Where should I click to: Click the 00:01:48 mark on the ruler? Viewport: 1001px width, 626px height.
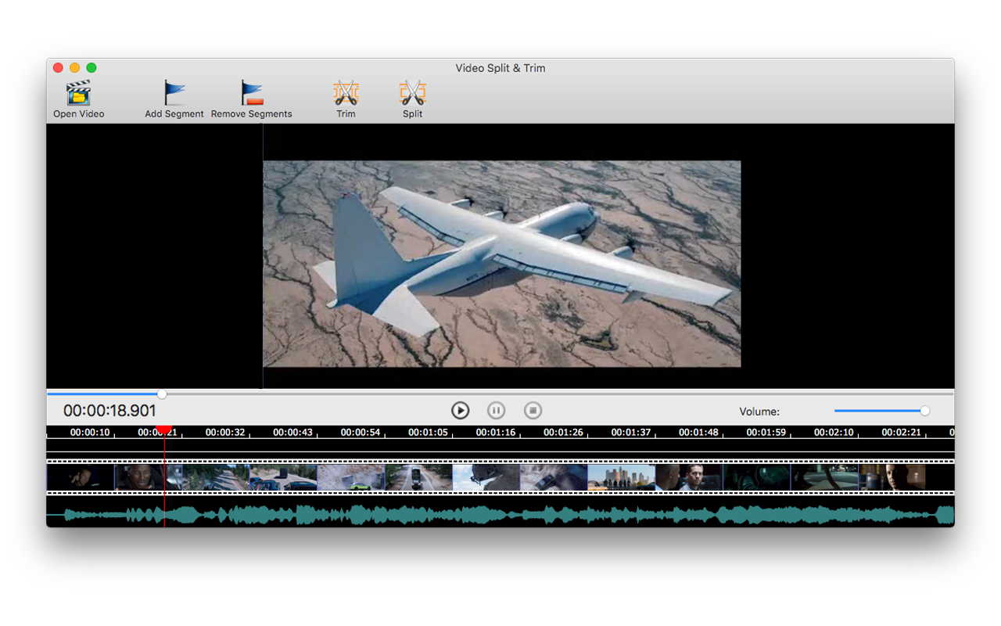click(698, 432)
